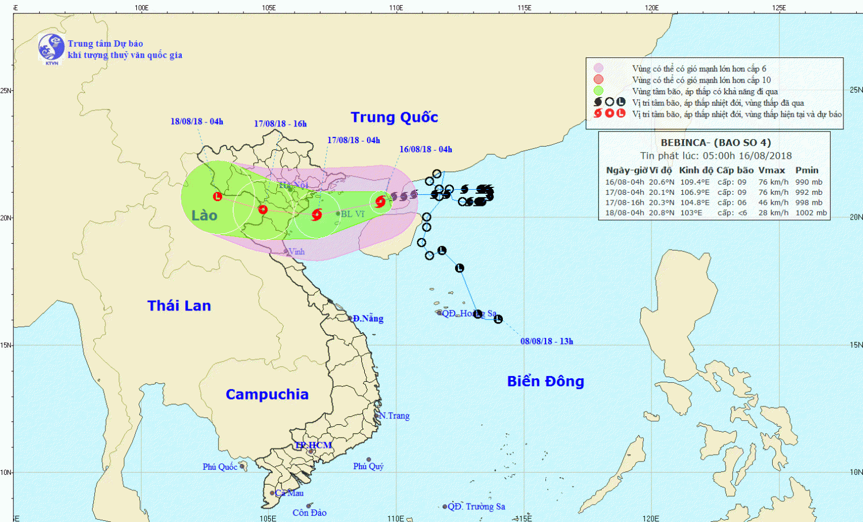Click the '990 mb' pressure value

pos(809,182)
